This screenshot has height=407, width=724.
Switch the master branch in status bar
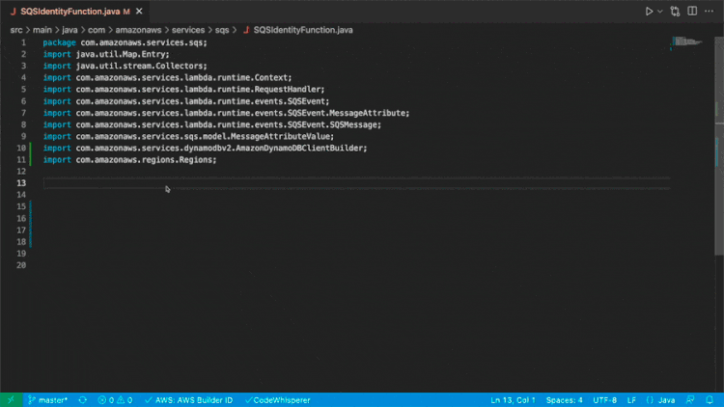click(x=47, y=400)
